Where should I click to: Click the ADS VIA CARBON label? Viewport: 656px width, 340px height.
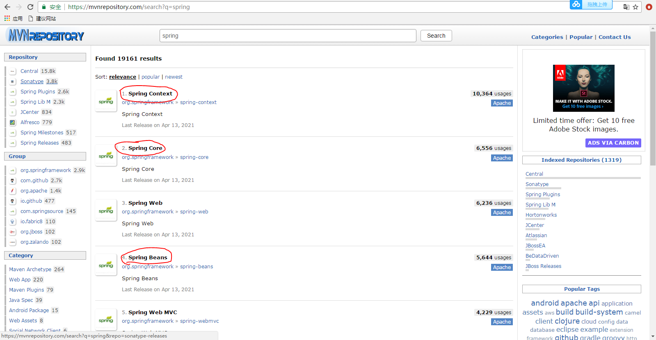(x=613, y=143)
